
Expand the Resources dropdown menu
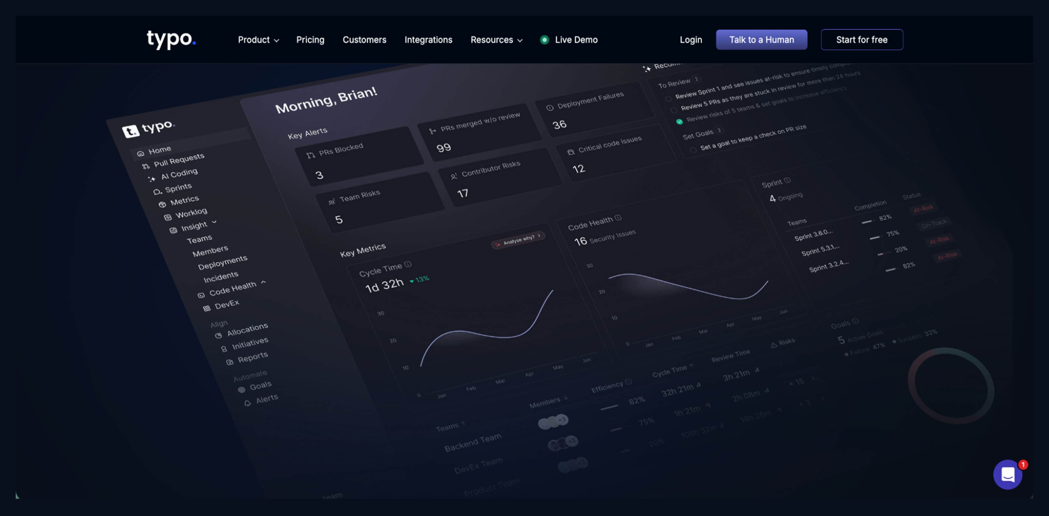click(496, 40)
